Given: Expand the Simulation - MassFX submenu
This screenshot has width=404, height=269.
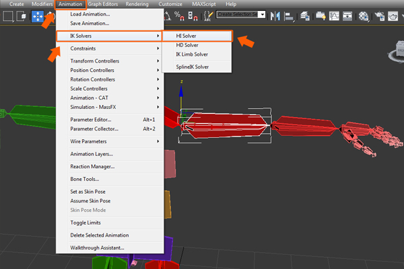Looking at the screenshot, I should tap(110, 107).
